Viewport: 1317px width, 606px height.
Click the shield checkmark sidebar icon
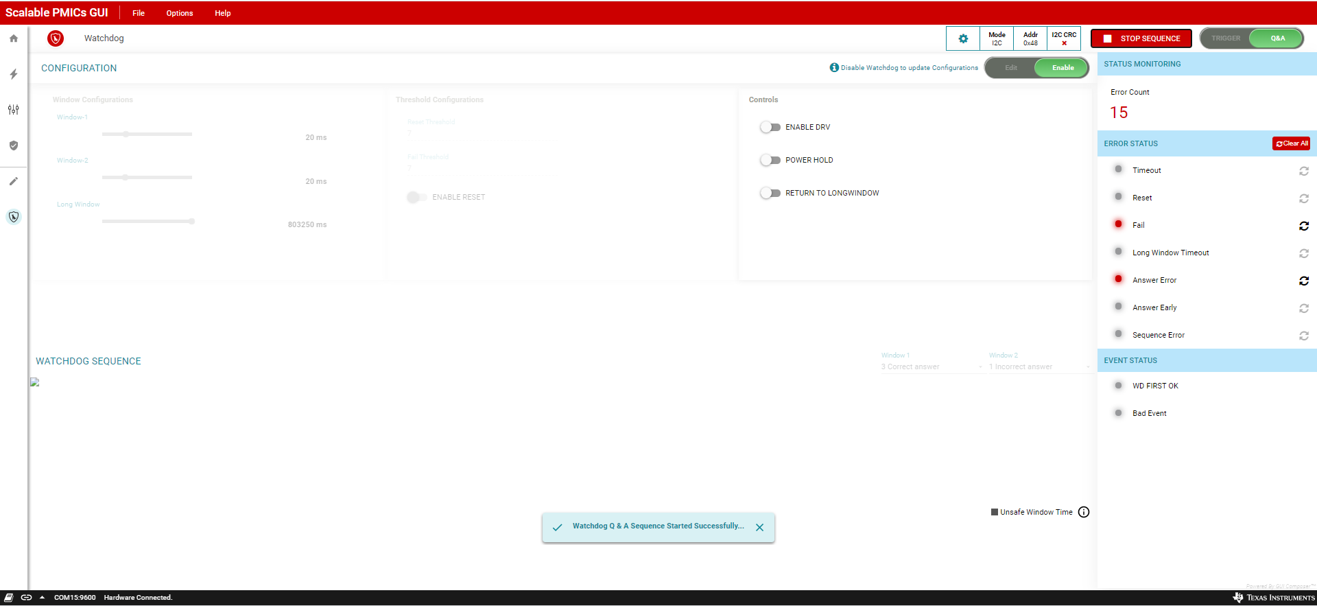click(14, 145)
